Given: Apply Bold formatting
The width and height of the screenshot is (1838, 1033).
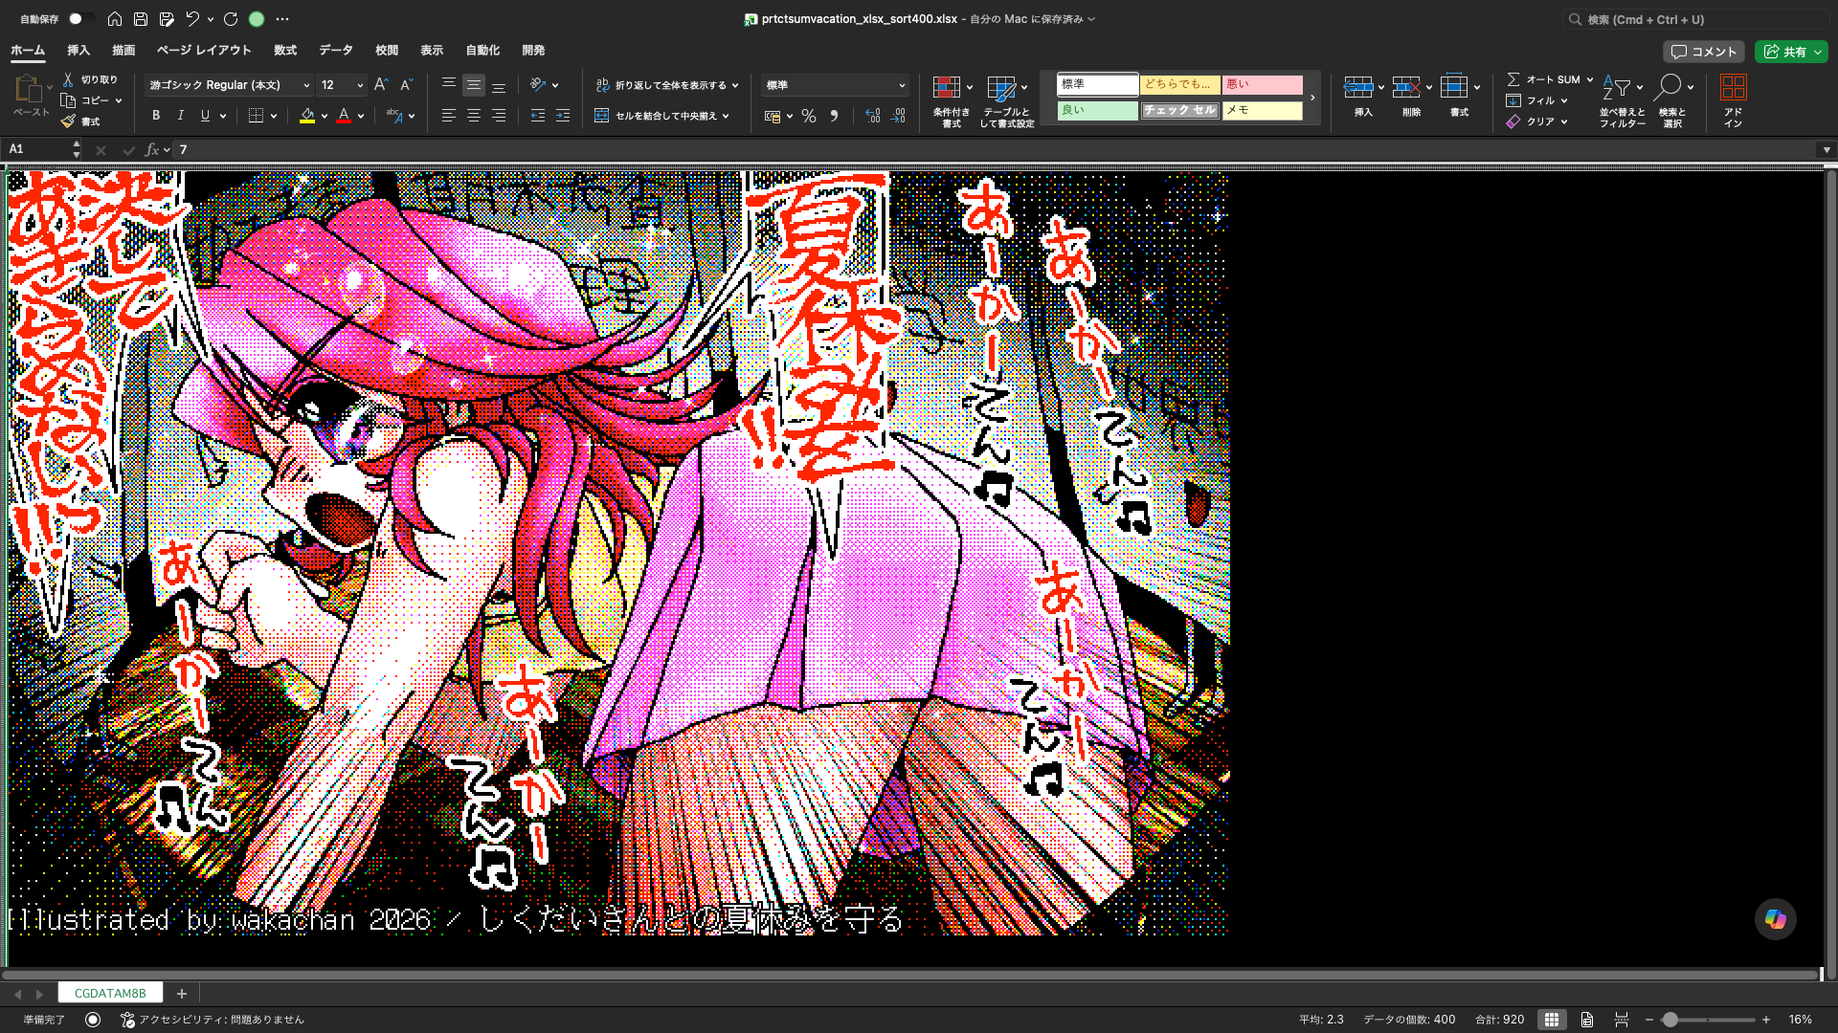Looking at the screenshot, I should click(x=156, y=116).
